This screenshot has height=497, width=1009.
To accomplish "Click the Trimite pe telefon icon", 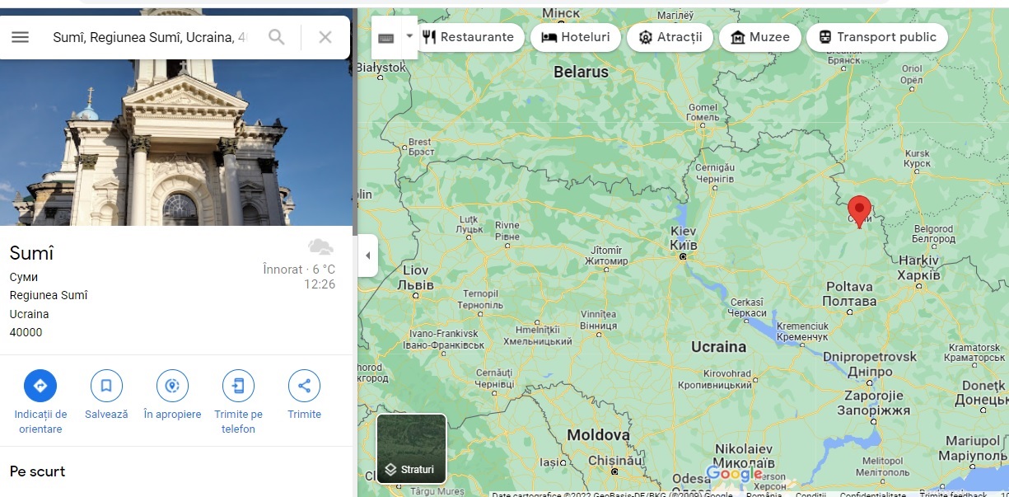I will (x=238, y=385).
